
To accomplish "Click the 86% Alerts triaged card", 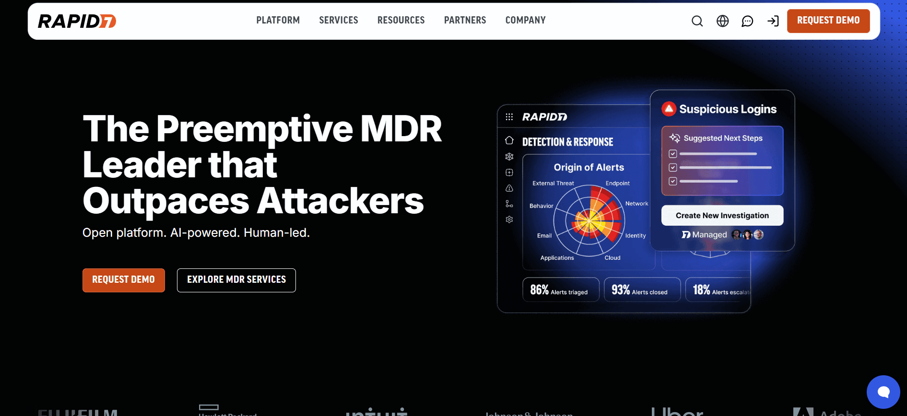I will point(561,290).
